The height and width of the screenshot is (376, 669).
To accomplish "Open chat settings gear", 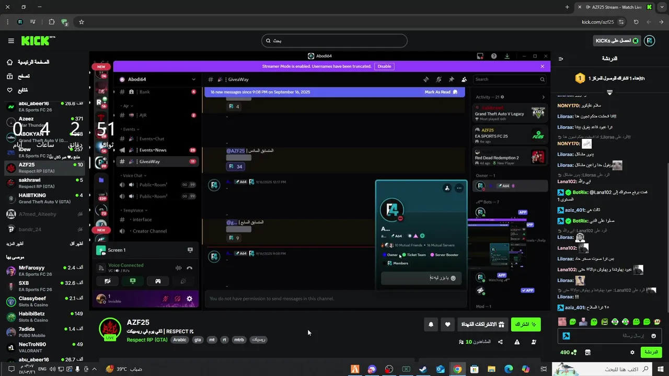I will coord(632,352).
